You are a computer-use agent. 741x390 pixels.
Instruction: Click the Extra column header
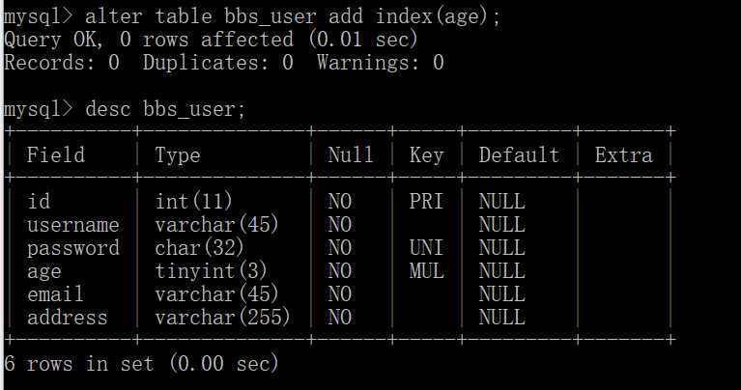(623, 154)
